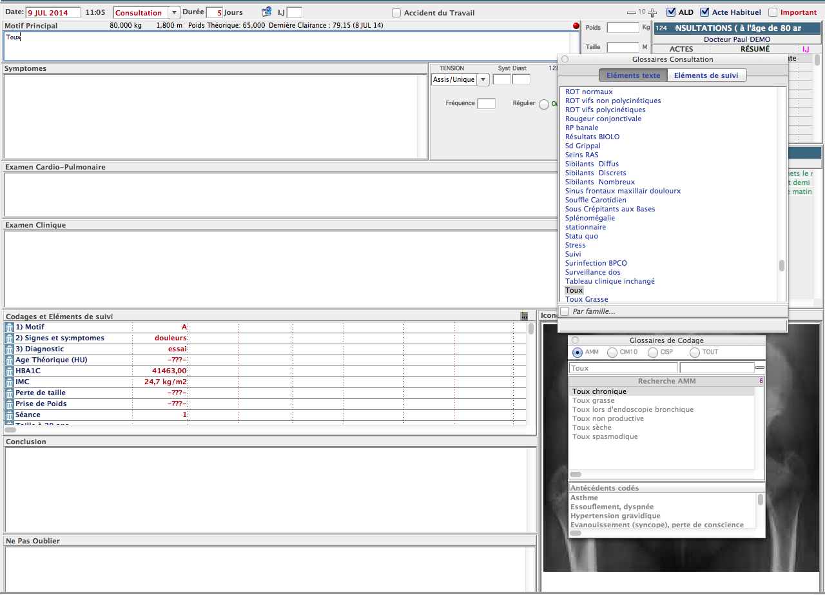Screen dimensions: 825x595
Task: Click the minus icon left of the 10 value
Action: coord(631,13)
